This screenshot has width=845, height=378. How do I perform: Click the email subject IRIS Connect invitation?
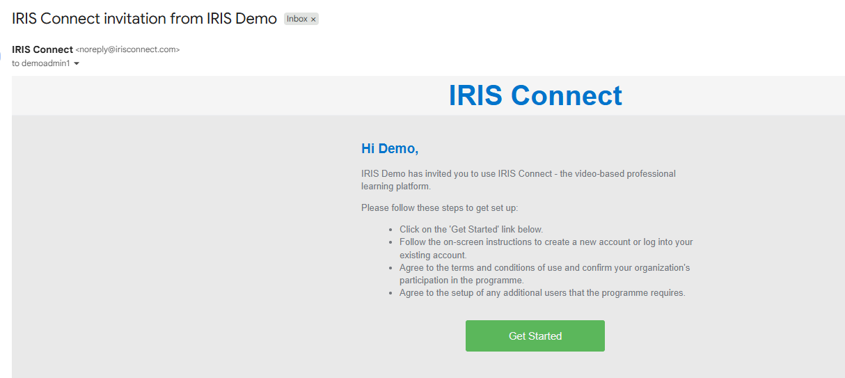144,19
